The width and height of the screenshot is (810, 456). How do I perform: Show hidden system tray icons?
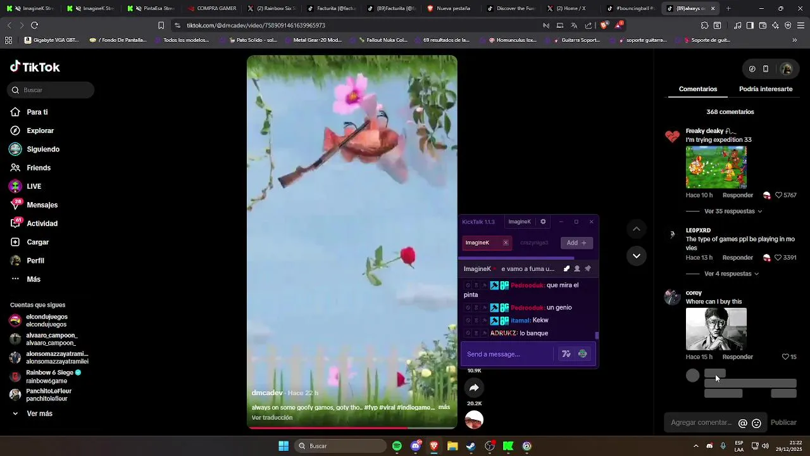(696, 446)
